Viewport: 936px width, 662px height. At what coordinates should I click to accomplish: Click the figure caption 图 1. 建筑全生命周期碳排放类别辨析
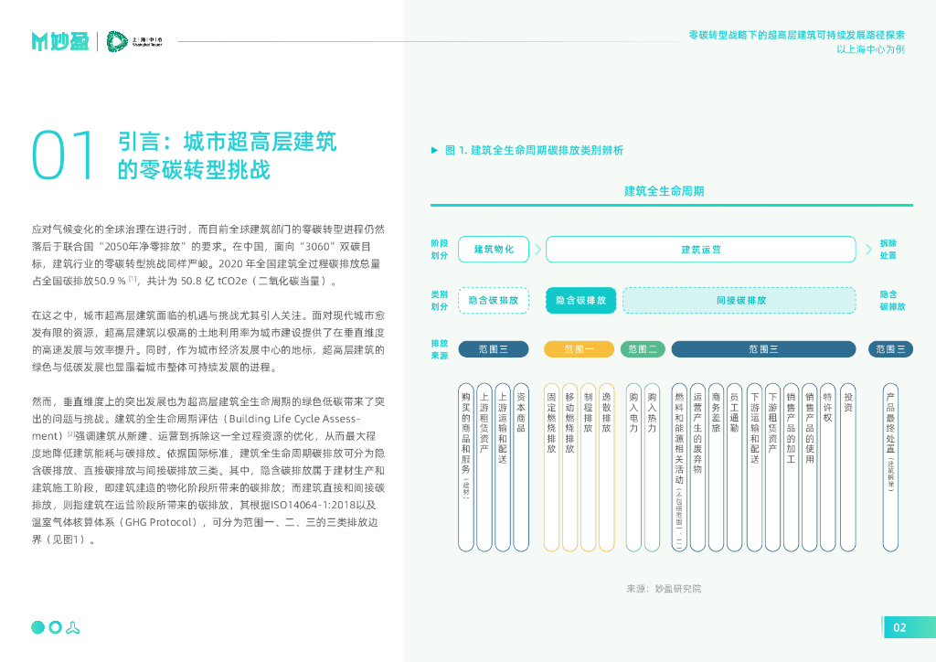(x=534, y=151)
